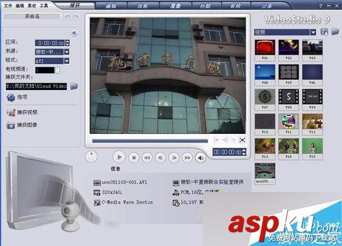Select the captured uvs050 clip thumbnail
Screen dimensions: 342x246
point(265,173)
